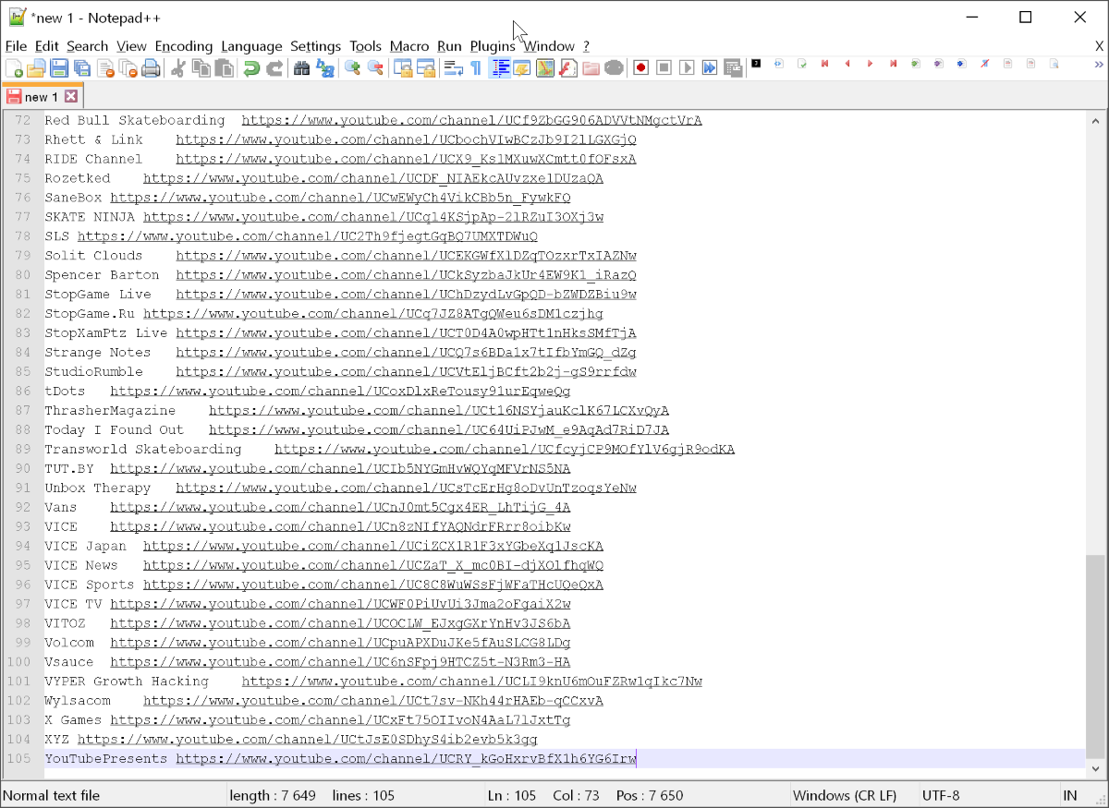Open the Vsauce YouTube channel link
Screen dimensions: 1109x808
pos(340,662)
